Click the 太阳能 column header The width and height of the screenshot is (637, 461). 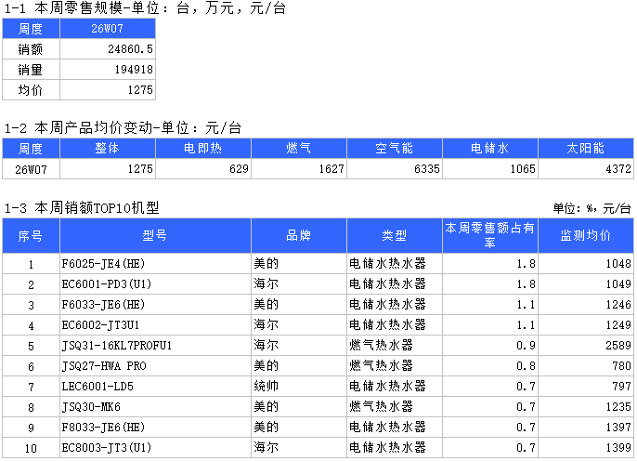pyautogui.click(x=585, y=149)
